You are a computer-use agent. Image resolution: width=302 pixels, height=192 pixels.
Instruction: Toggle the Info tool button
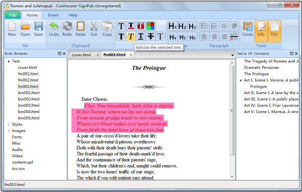point(261,31)
